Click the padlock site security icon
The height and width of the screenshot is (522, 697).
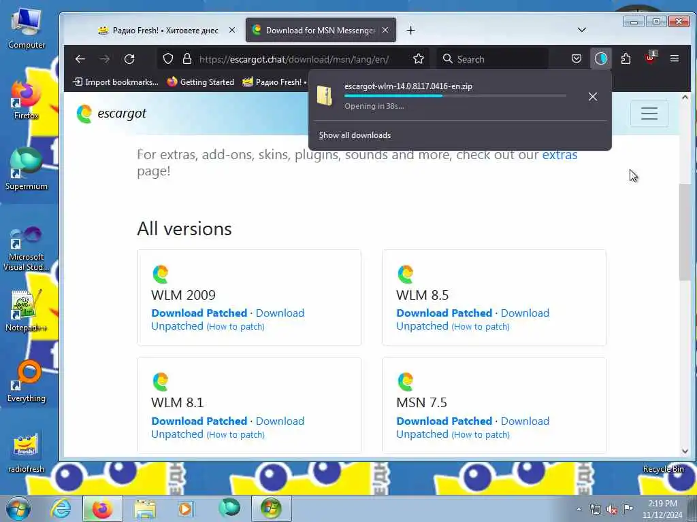(187, 59)
